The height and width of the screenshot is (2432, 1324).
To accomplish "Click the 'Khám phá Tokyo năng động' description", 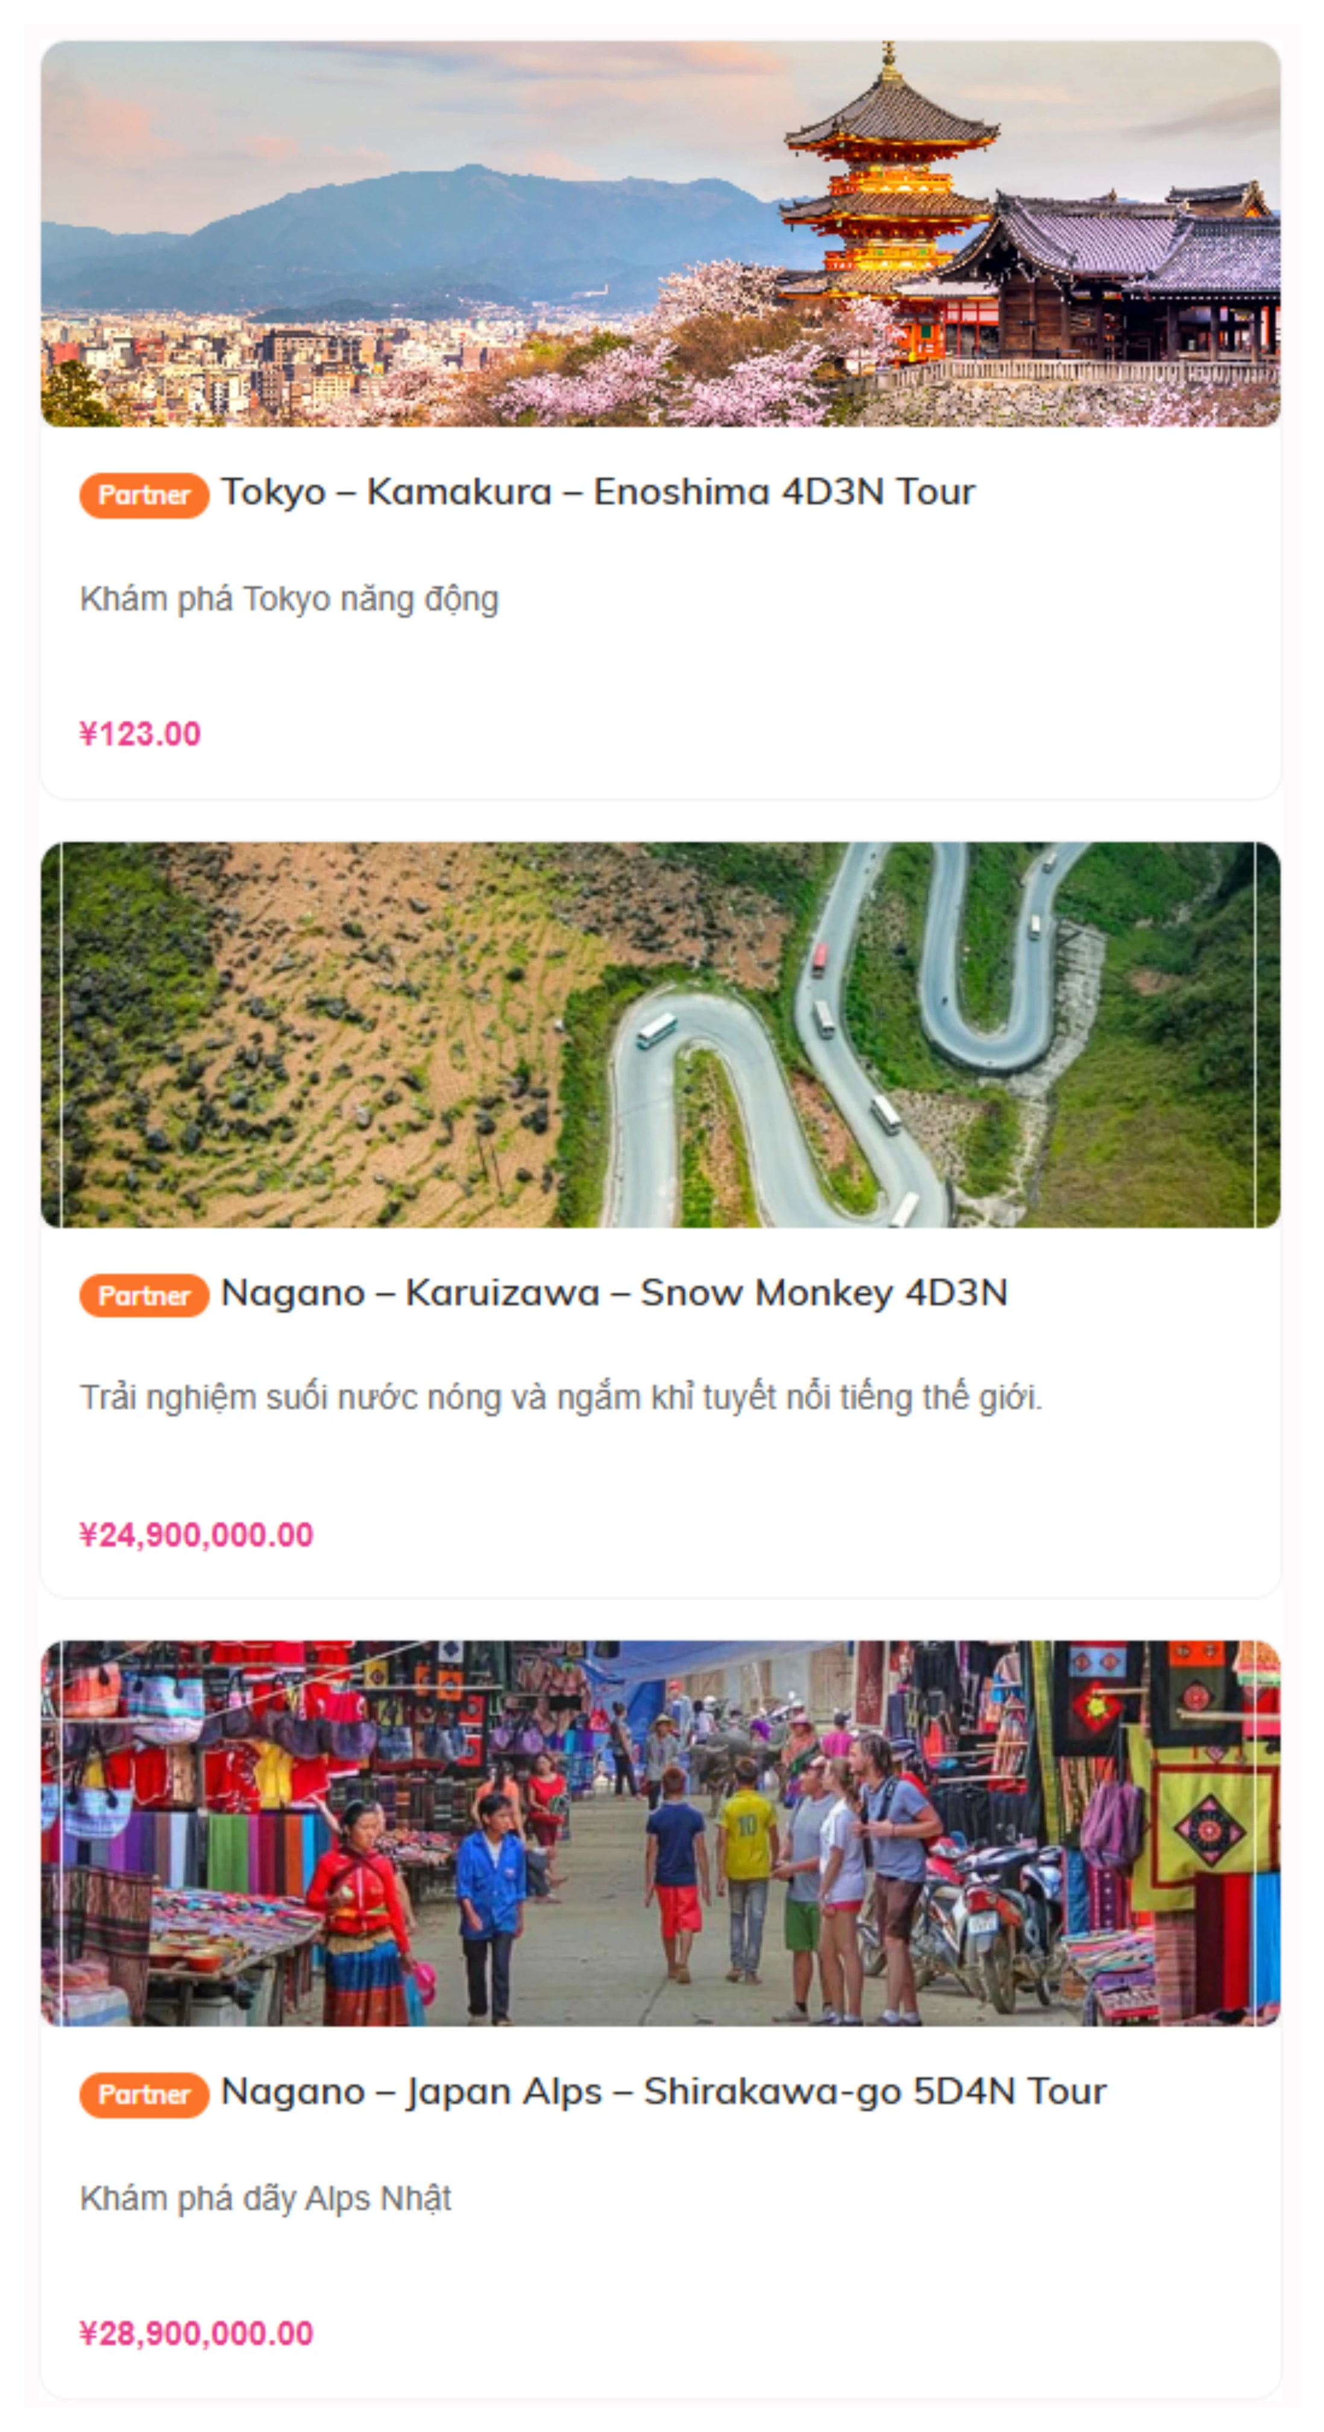I will click(289, 600).
